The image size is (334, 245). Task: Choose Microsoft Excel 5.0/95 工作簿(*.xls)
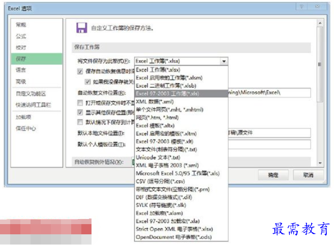181,173
